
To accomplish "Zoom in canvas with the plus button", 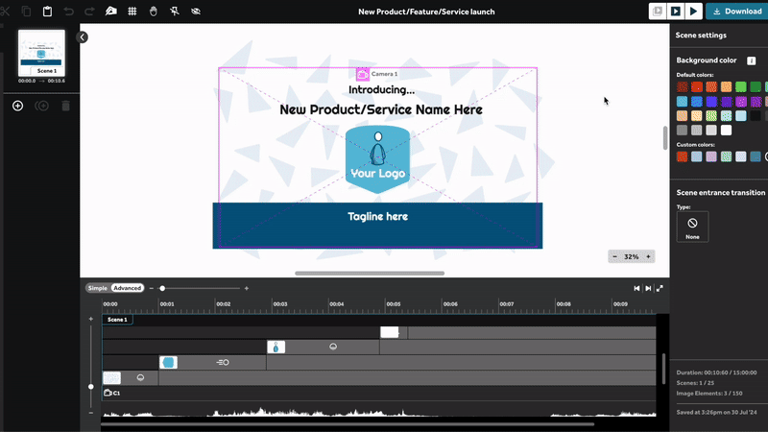I will click(649, 256).
